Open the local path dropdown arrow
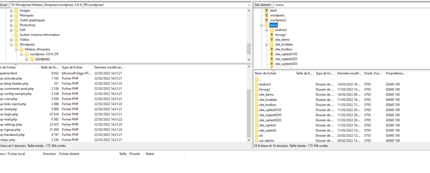 249,4
